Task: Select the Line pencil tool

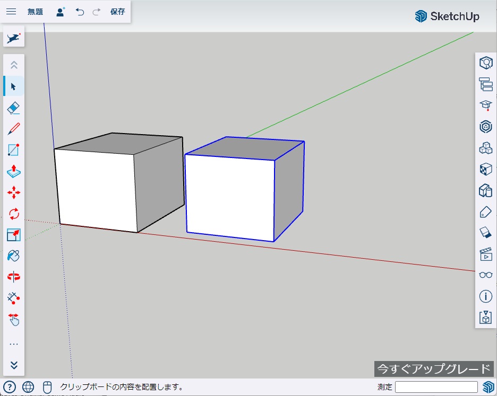Action: pyautogui.click(x=14, y=129)
